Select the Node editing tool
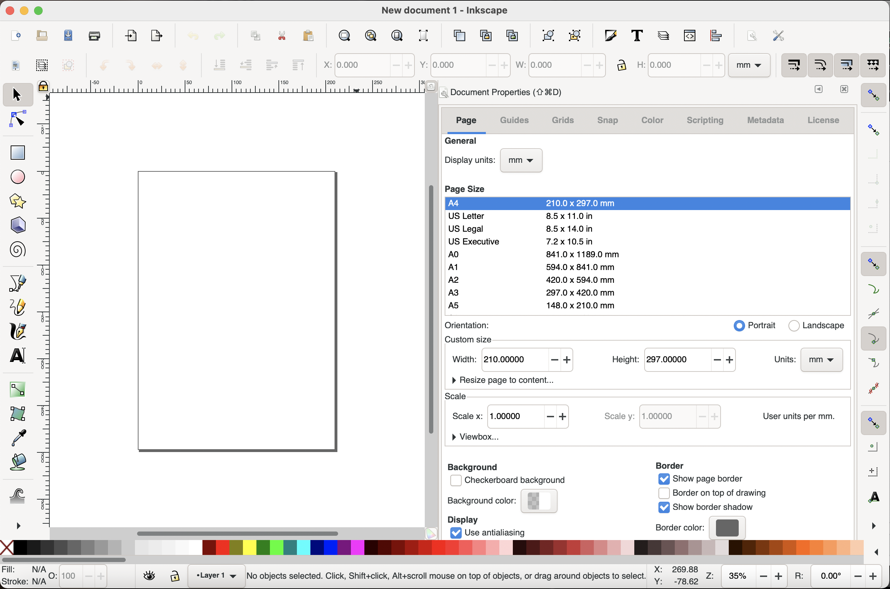Image resolution: width=890 pixels, height=589 pixels. [18, 119]
